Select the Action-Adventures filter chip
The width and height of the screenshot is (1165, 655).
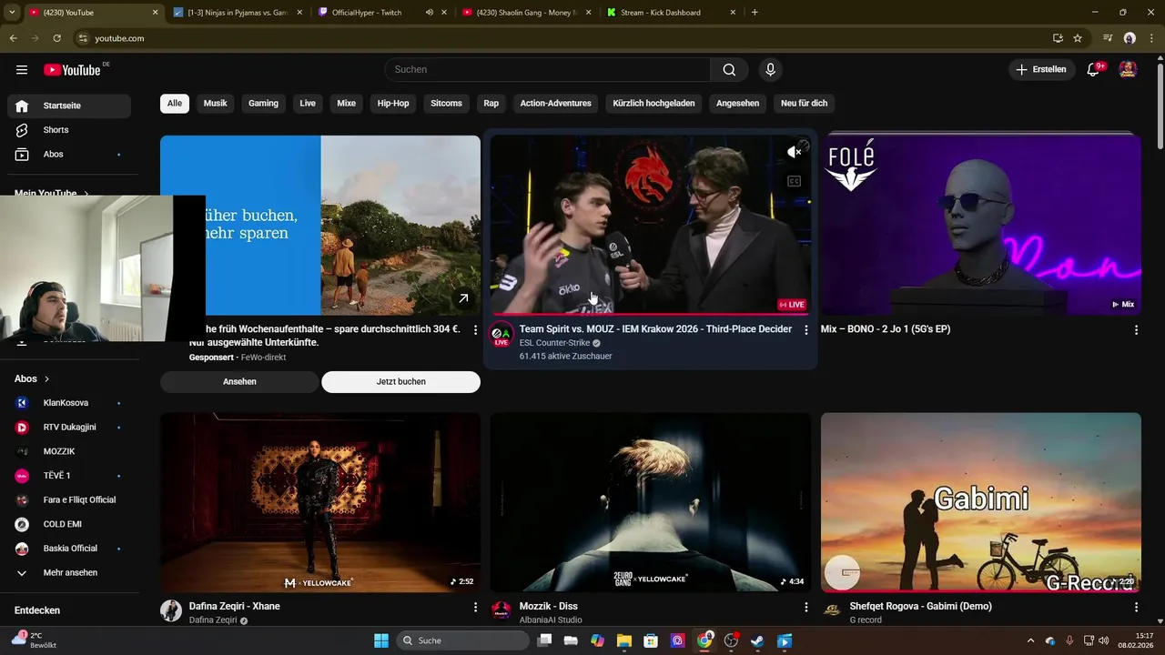click(x=556, y=104)
